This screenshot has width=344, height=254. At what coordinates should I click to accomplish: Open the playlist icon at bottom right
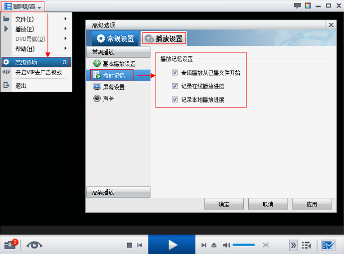(307, 245)
